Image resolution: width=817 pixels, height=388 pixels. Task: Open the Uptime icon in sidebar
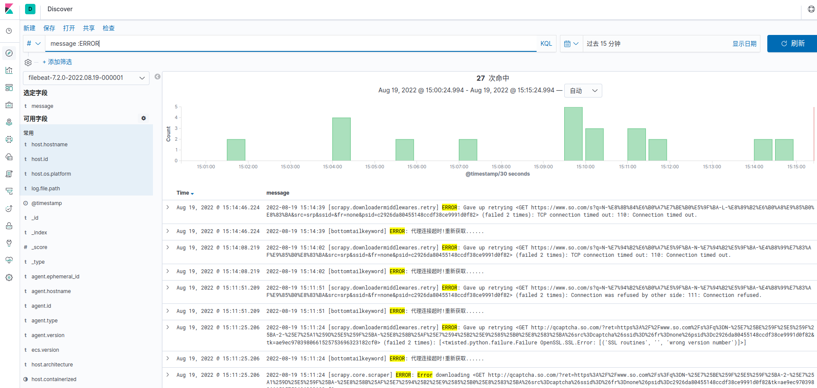coord(9,208)
